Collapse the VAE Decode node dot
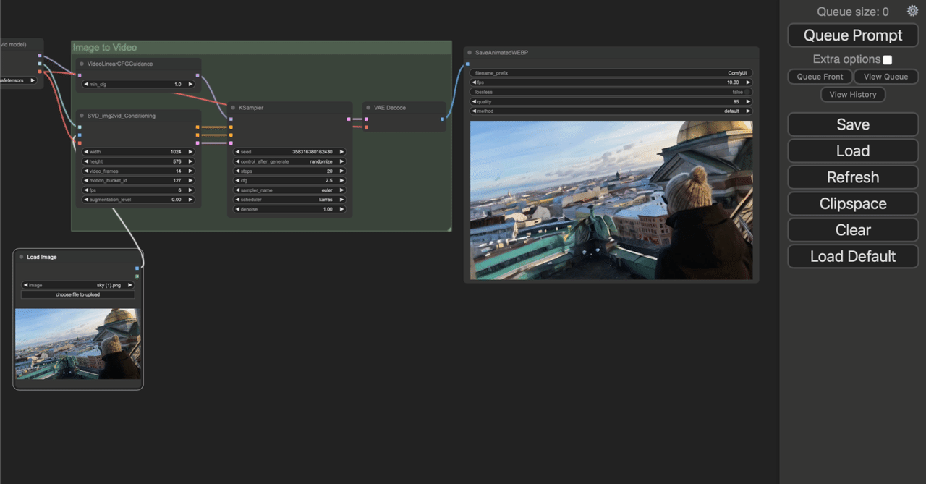Viewport: 926px width, 484px height. [368, 108]
